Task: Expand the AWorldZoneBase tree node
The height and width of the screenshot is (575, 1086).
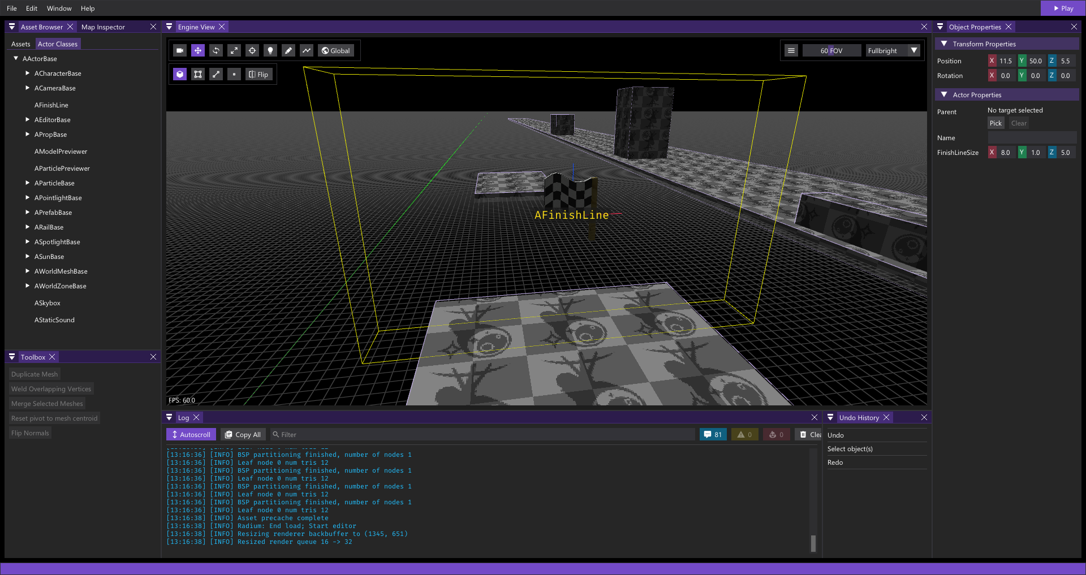Action: [27, 286]
